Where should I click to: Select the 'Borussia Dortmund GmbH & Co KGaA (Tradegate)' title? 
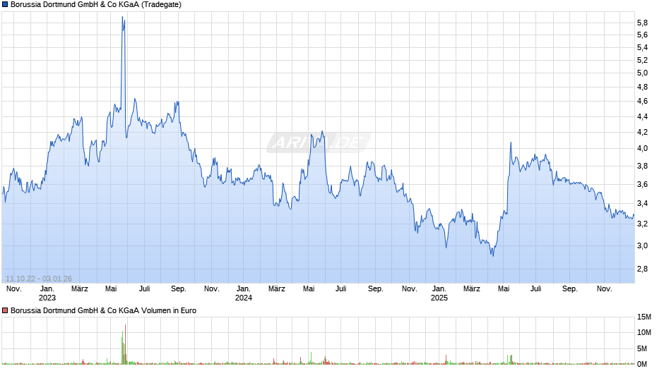(95, 5)
